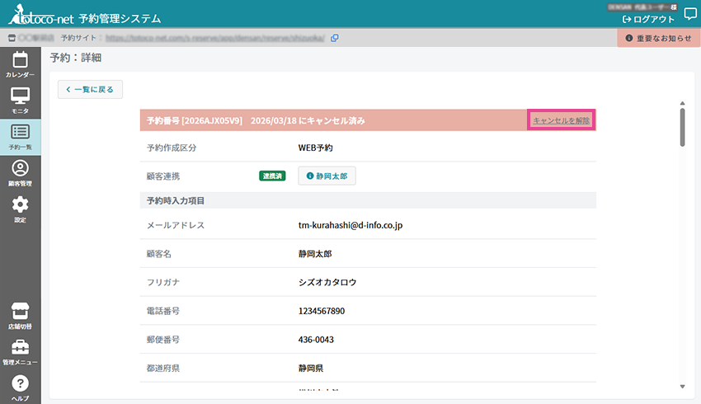Click ログアウト to sign out
701x404 pixels.
(649, 19)
